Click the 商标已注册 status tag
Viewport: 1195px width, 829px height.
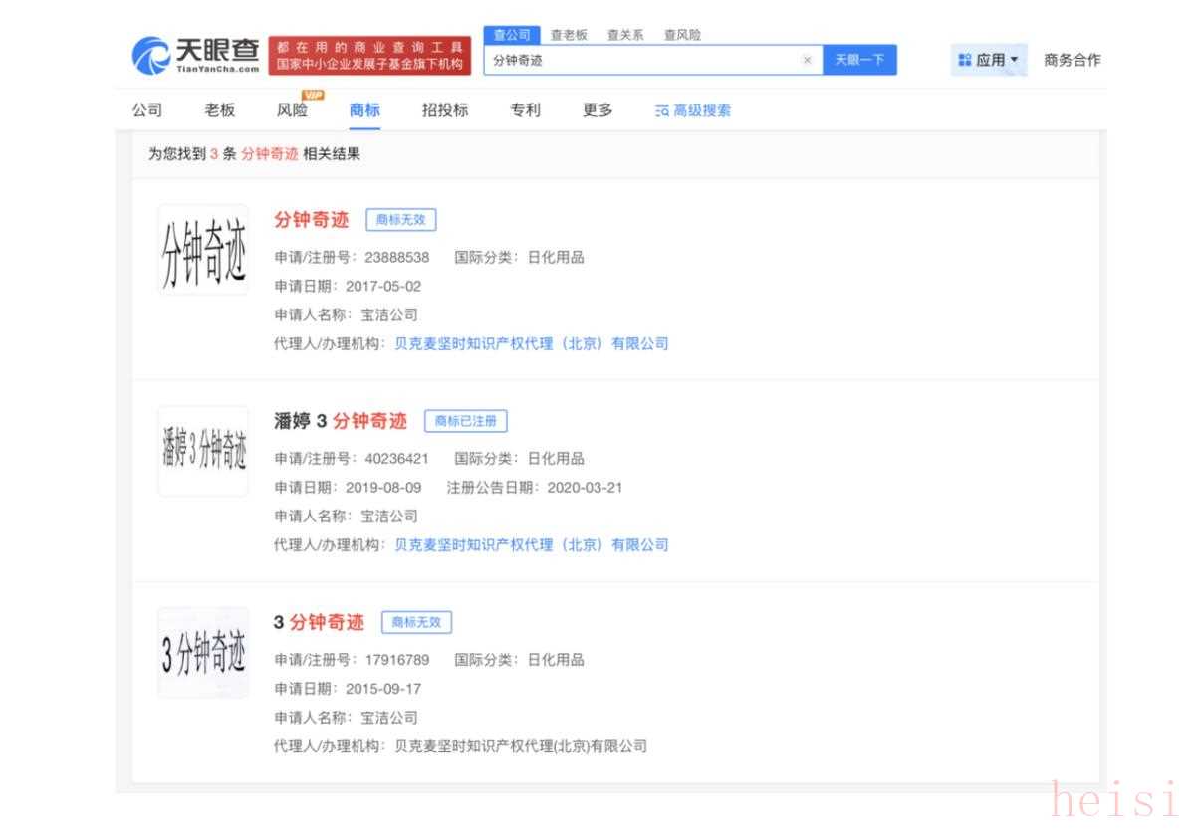(466, 421)
